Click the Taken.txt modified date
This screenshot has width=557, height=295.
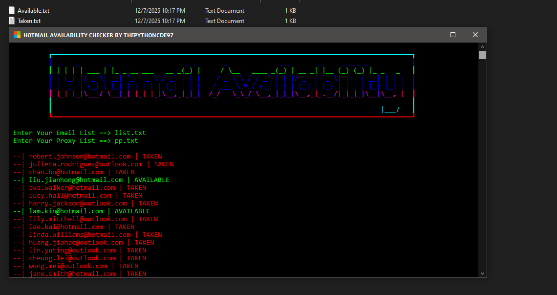pyautogui.click(x=160, y=21)
